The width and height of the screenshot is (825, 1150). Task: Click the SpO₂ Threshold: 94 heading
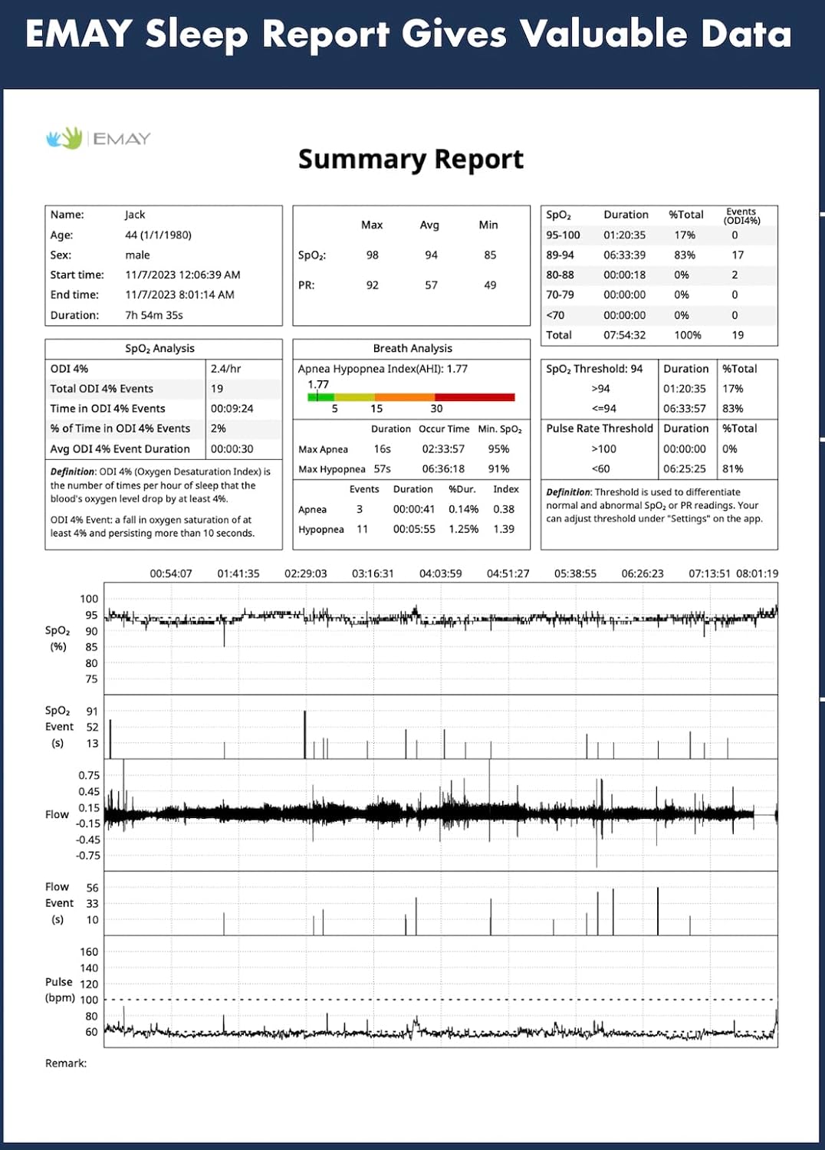click(x=594, y=369)
